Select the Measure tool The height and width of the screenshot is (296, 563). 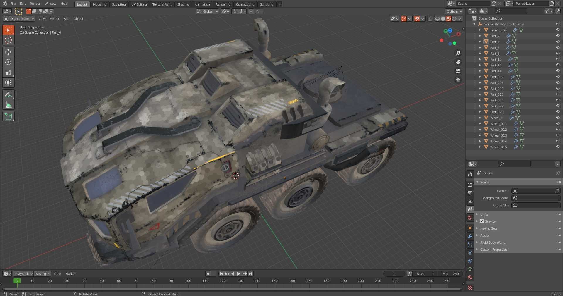click(8, 105)
